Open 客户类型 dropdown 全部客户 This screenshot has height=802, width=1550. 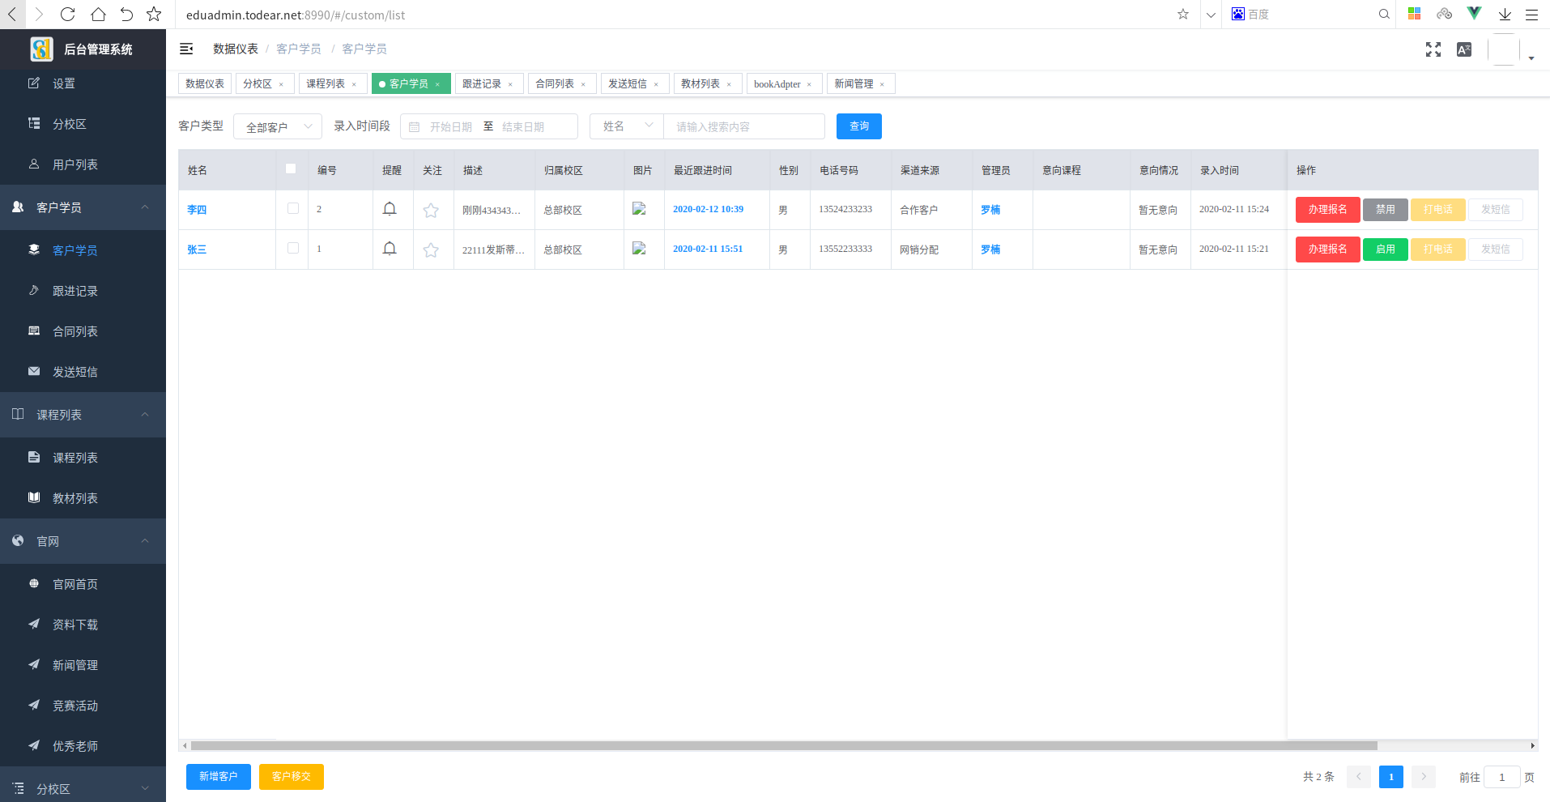pyautogui.click(x=278, y=126)
